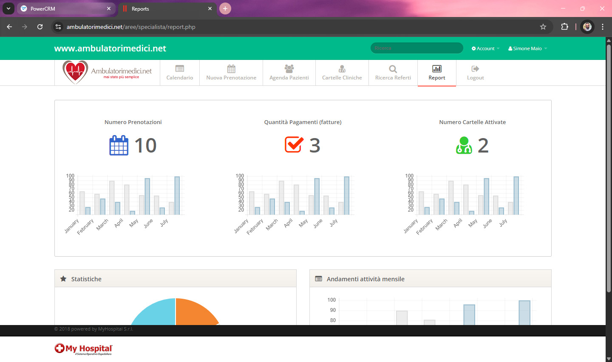Click the Calendario menu label

point(180,78)
